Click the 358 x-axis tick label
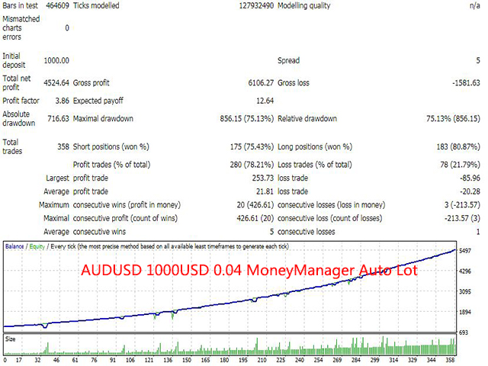 (450, 360)
